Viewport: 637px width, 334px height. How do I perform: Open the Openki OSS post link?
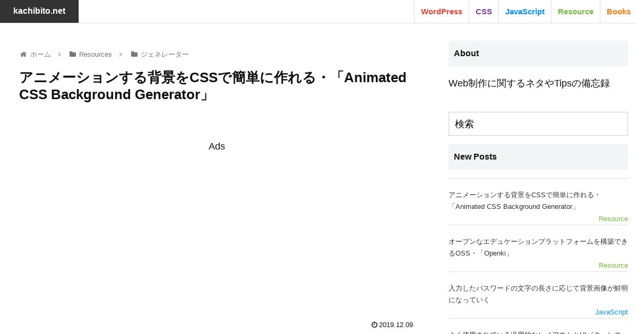tap(538, 248)
